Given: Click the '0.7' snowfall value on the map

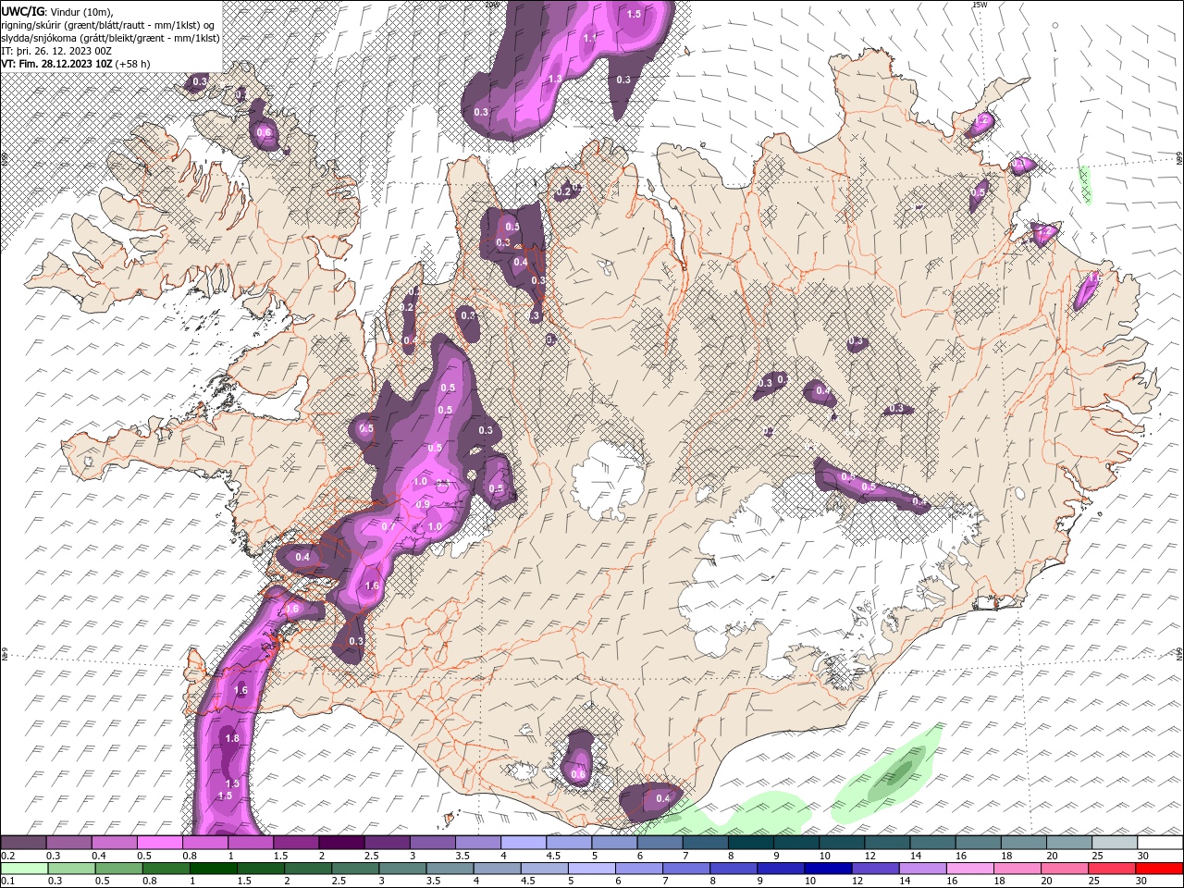Looking at the screenshot, I should point(388,526).
